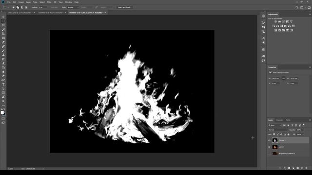Image resolution: width=312 pixels, height=175 pixels.
Task: Add a Photo Filter adjustment
Action: [285, 26]
